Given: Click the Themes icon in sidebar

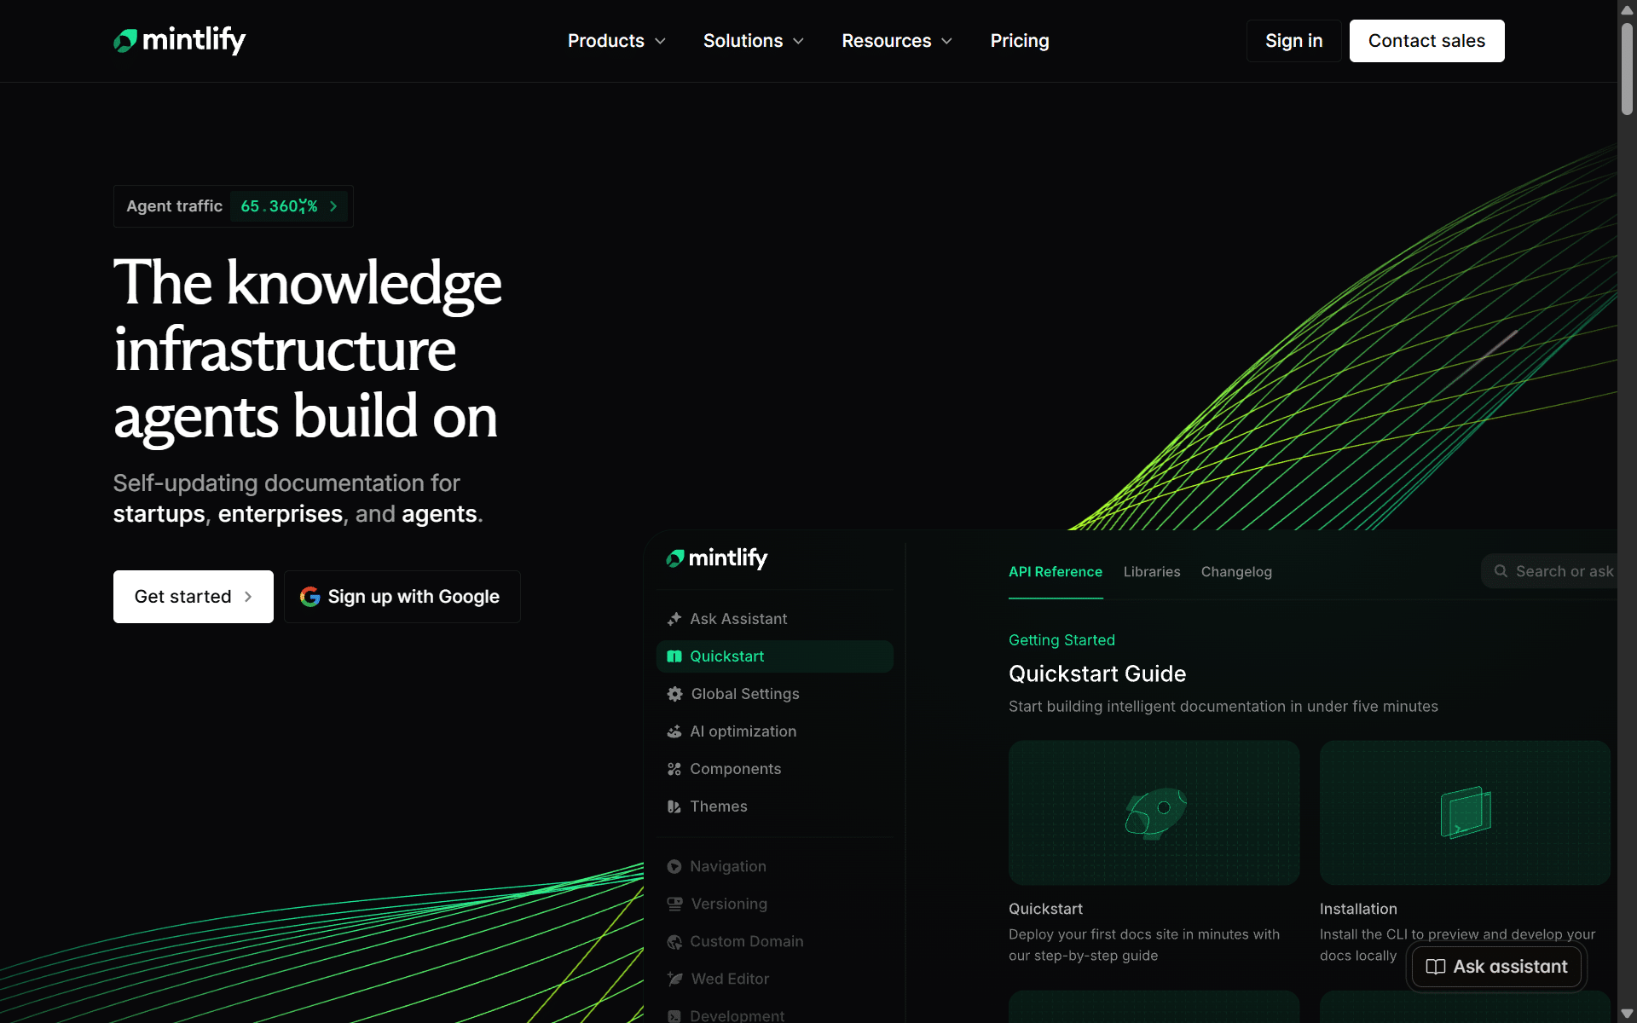Looking at the screenshot, I should 674,806.
